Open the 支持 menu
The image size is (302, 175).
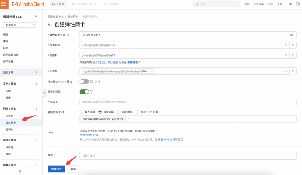pyautogui.click(x=280, y=4)
